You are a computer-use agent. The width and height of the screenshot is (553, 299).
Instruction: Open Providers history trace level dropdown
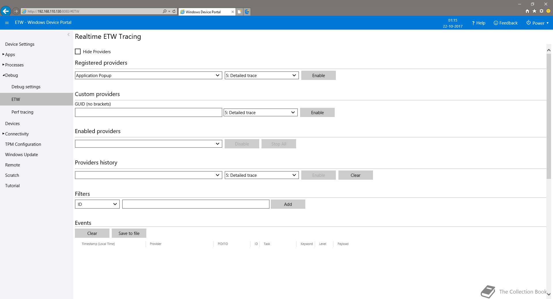(262, 175)
